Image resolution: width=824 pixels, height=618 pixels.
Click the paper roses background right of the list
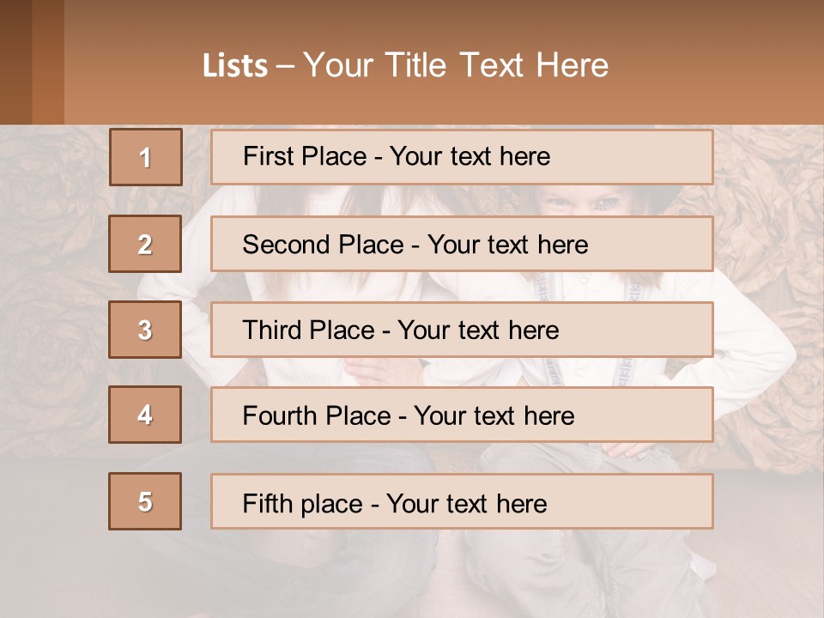[768, 257]
